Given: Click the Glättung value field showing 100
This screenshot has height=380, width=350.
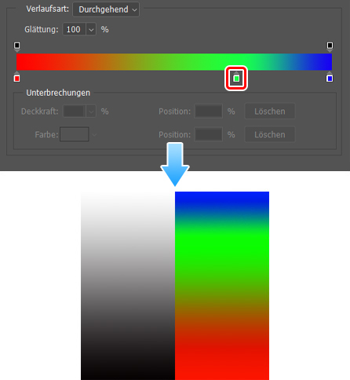Looking at the screenshot, I should (75, 29).
